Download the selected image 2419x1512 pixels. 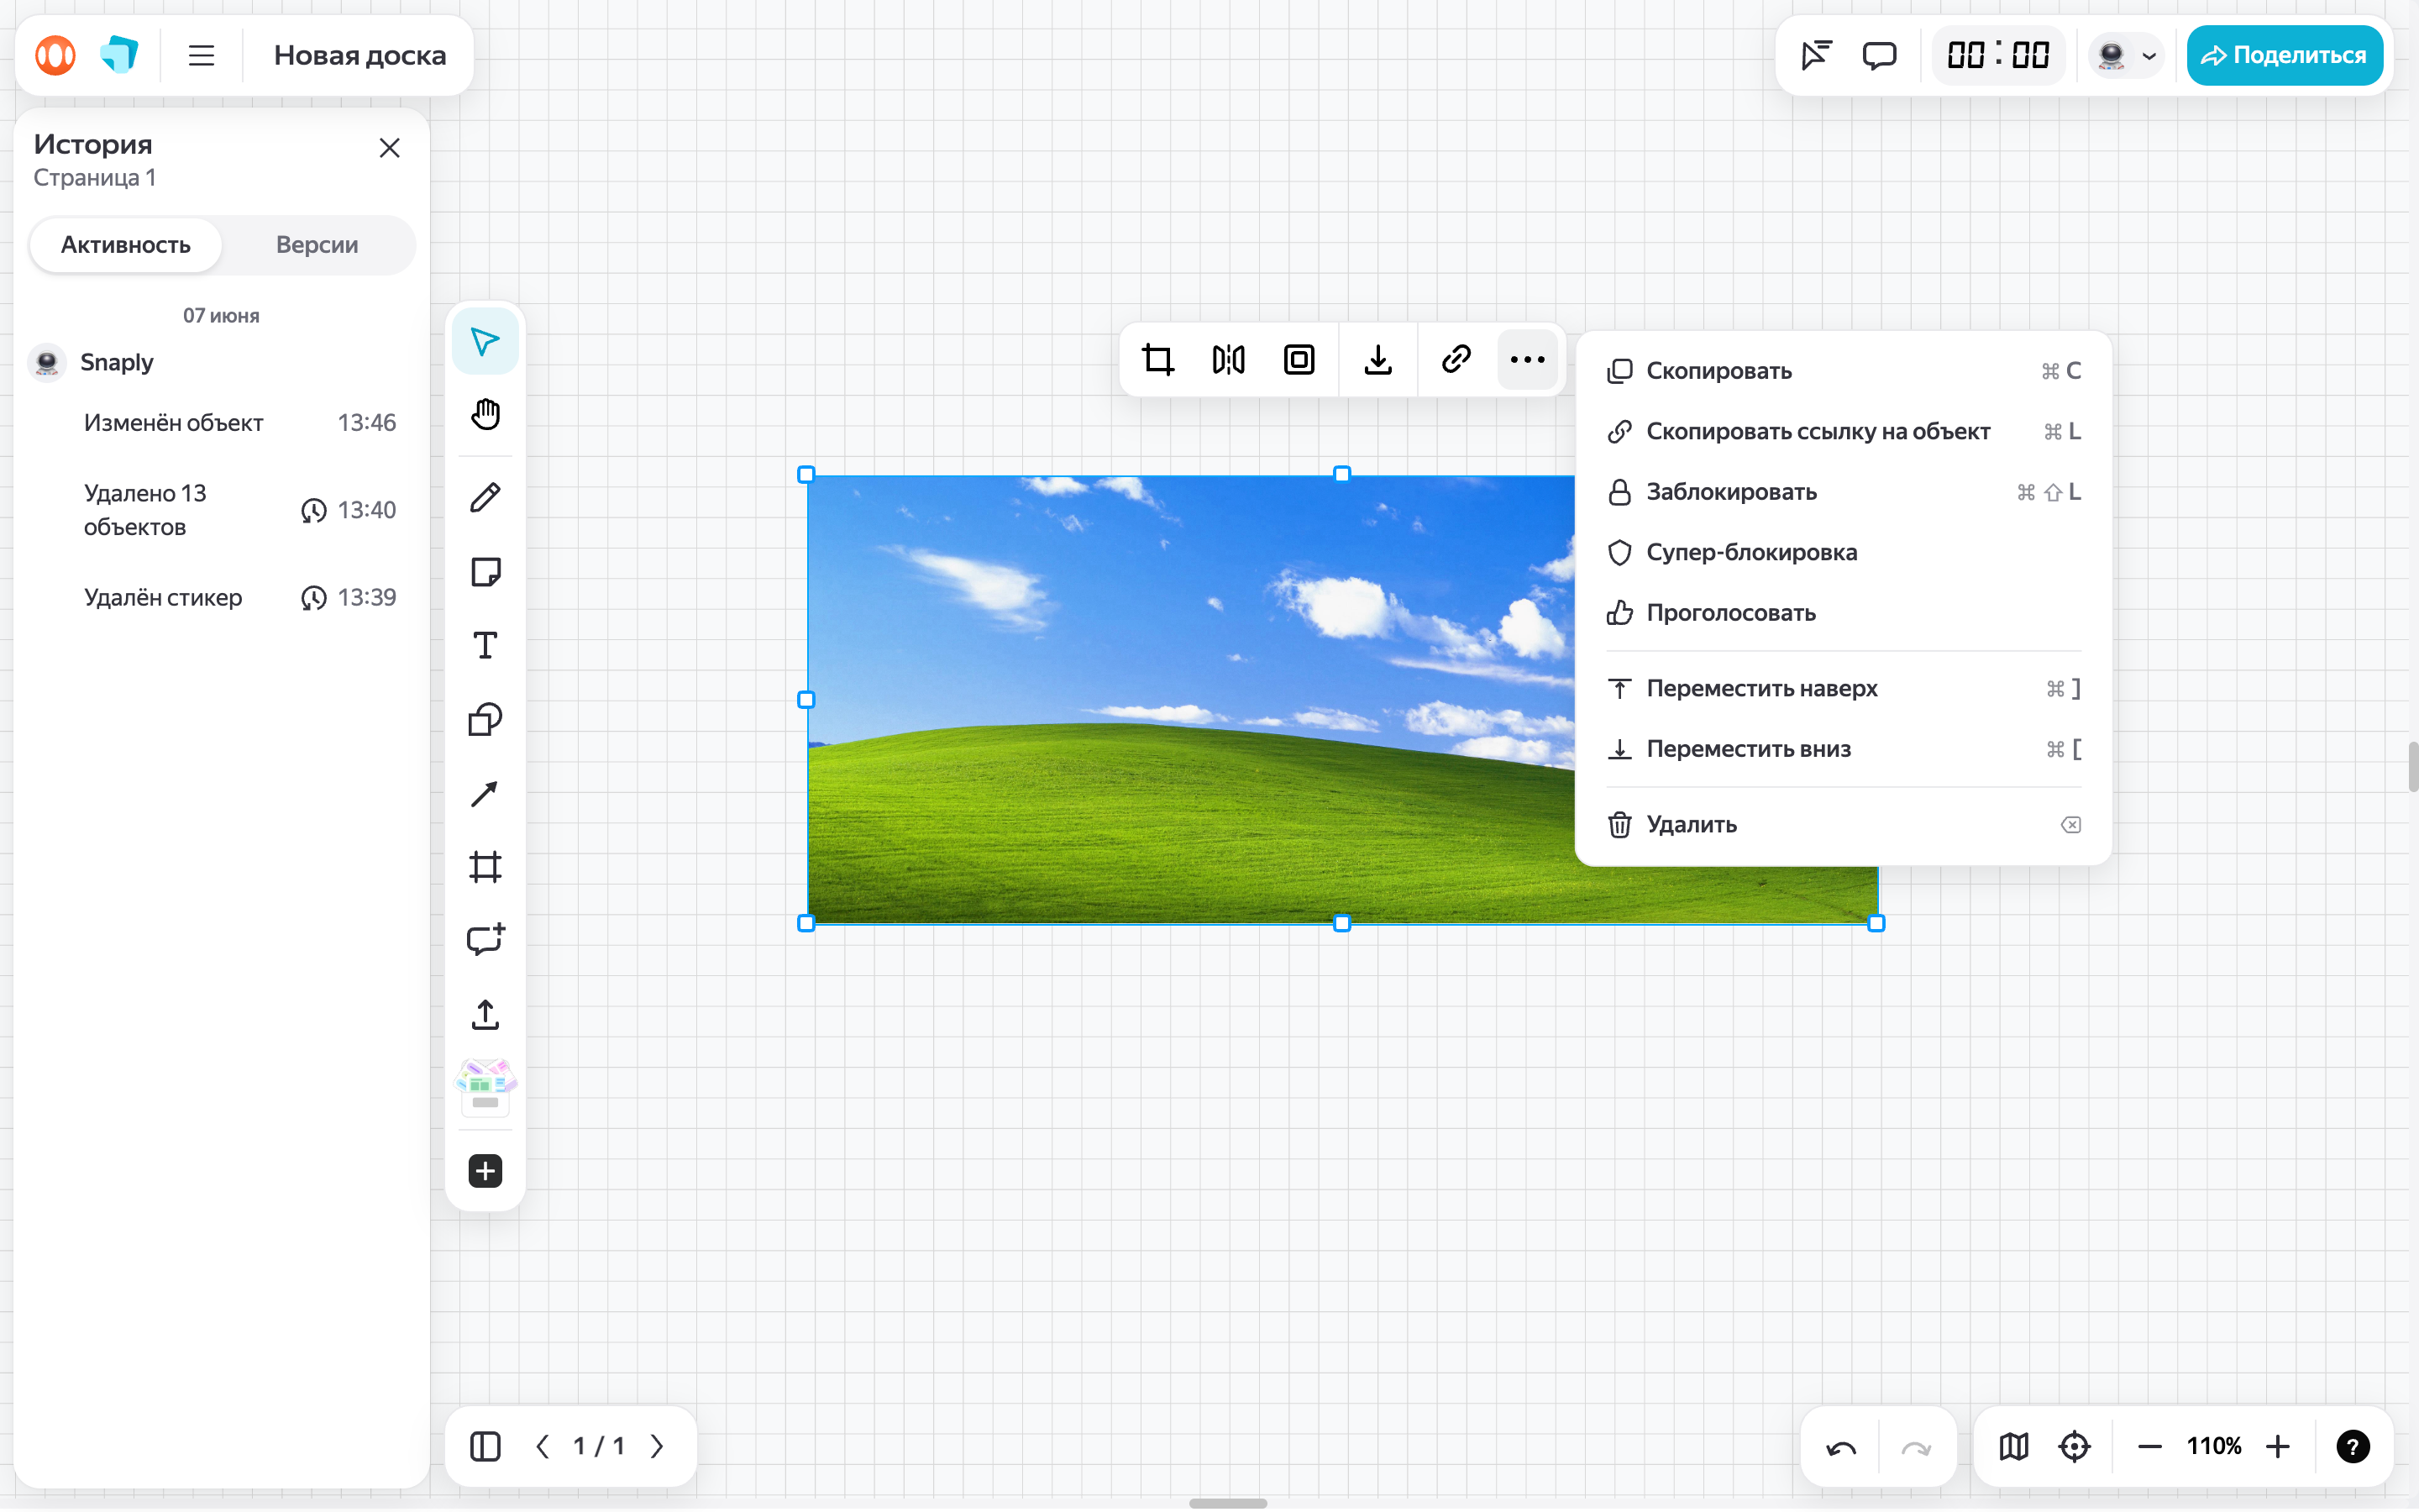click(x=1378, y=360)
